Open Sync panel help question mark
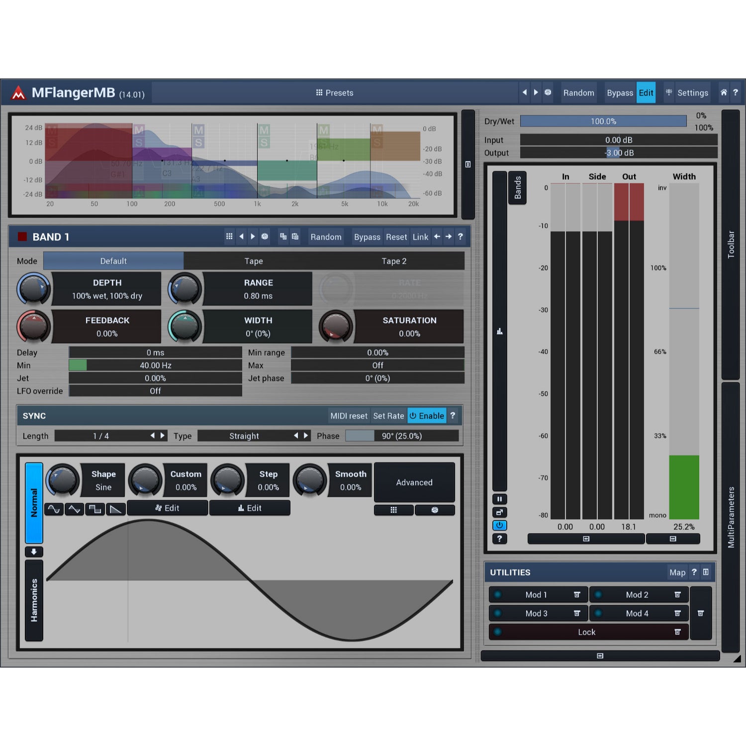The image size is (746, 746). coord(453,415)
